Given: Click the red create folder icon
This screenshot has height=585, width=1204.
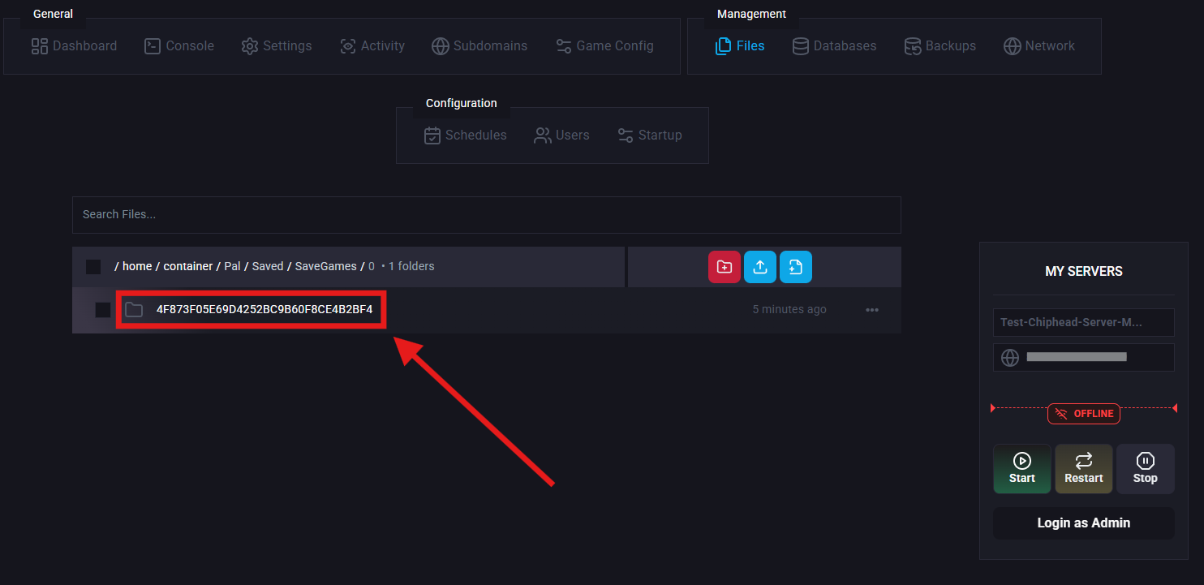Looking at the screenshot, I should point(725,267).
